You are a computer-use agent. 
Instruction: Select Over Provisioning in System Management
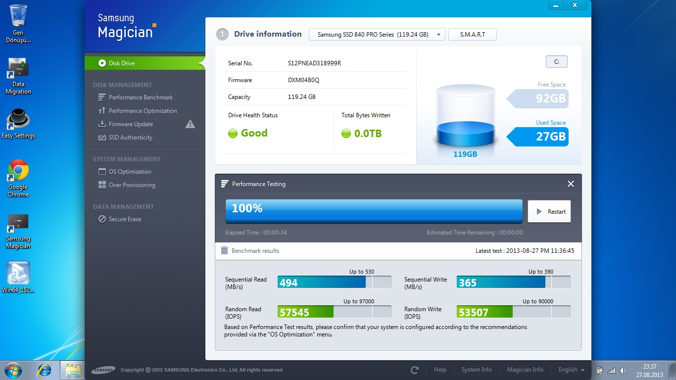tap(132, 185)
